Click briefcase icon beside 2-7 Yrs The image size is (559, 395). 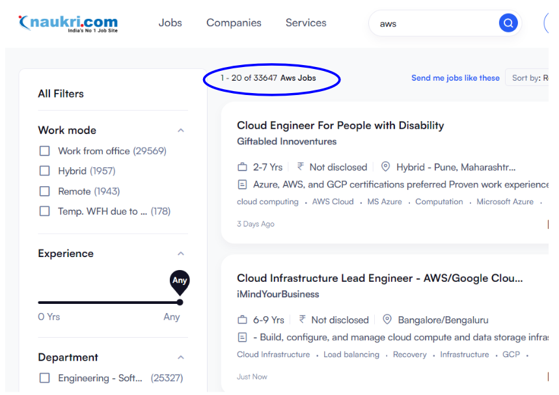click(x=242, y=167)
